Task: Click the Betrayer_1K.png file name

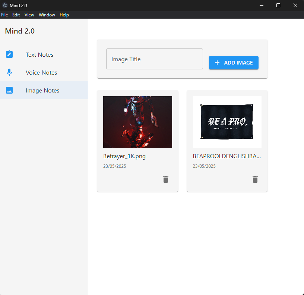Action: (x=124, y=156)
